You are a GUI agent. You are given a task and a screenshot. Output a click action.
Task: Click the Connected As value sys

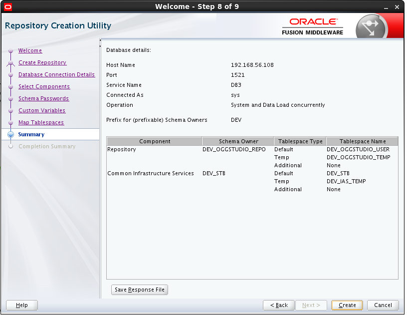coord(235,95)
